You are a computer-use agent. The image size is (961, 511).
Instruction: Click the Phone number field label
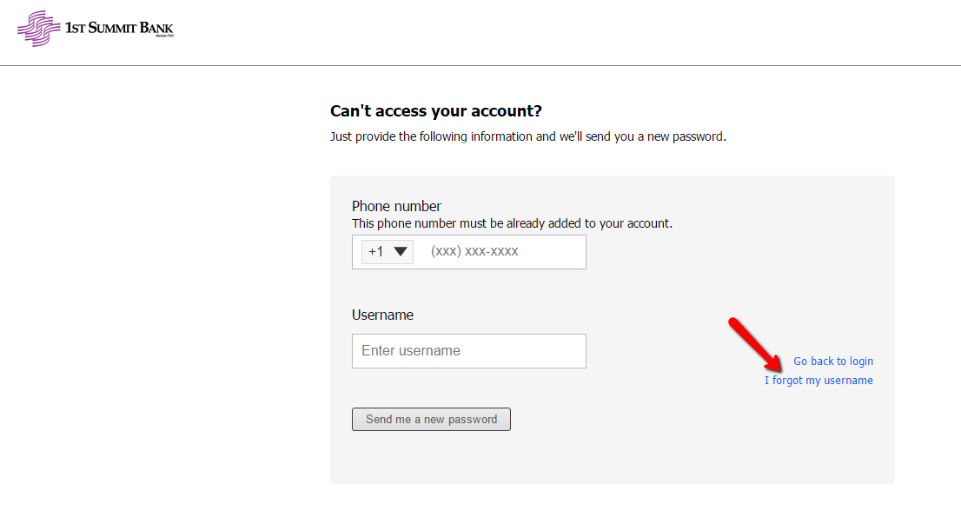point(395,206)
